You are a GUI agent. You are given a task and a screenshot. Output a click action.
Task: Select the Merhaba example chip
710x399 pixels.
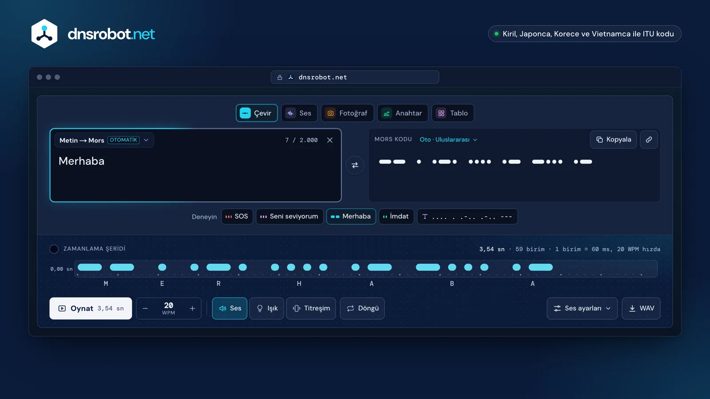pyautogui.click(x=351, y=216)
